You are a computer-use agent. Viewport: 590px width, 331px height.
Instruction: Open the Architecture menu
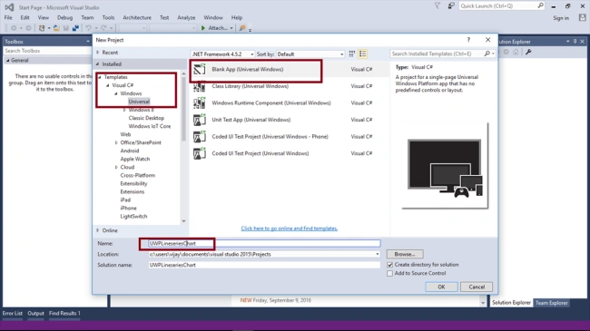[137, 17]
